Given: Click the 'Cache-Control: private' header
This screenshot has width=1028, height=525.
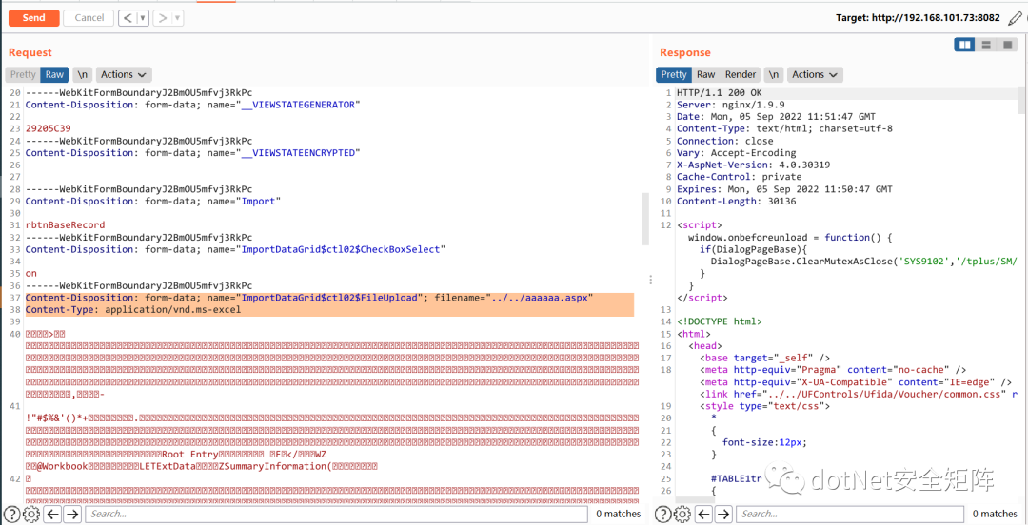Looking at the screenshot, I should point(739,176).
